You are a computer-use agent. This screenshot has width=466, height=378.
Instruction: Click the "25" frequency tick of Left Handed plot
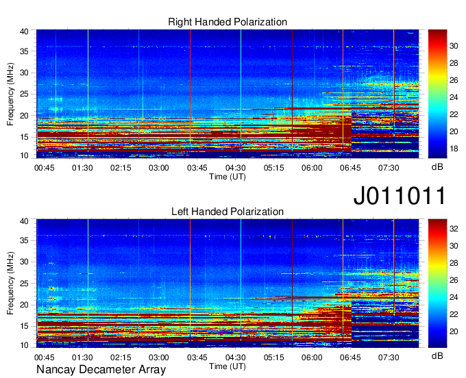click(24, 284)
